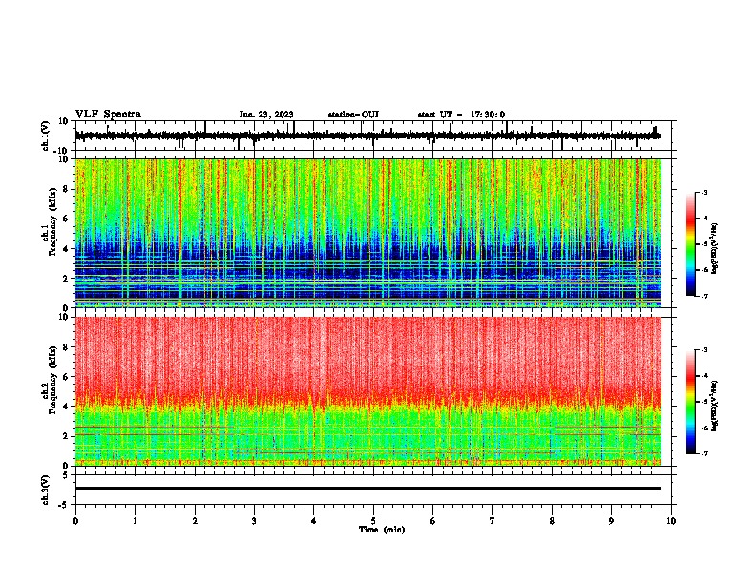
Task: Click the ch.1 'Frequency (kHz)' axis label
Action: [x=52, y=221]
